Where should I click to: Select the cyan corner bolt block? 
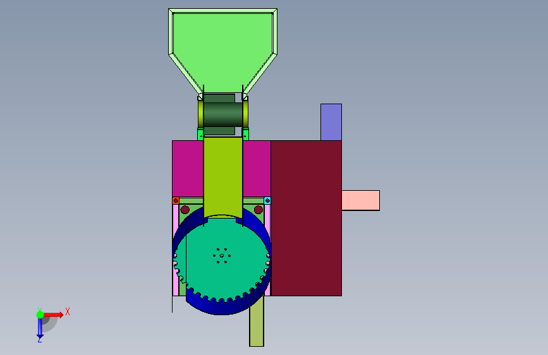point(267,201)
